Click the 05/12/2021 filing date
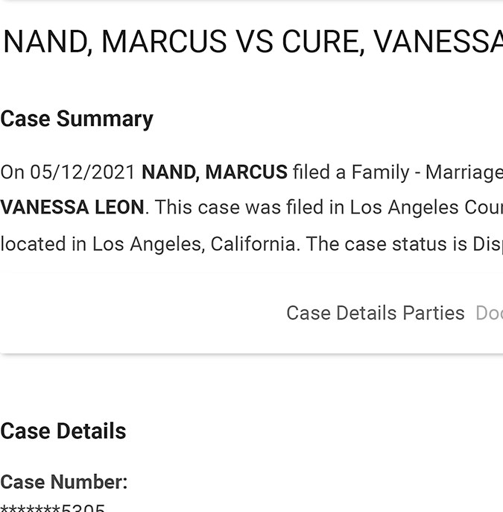 83,172
